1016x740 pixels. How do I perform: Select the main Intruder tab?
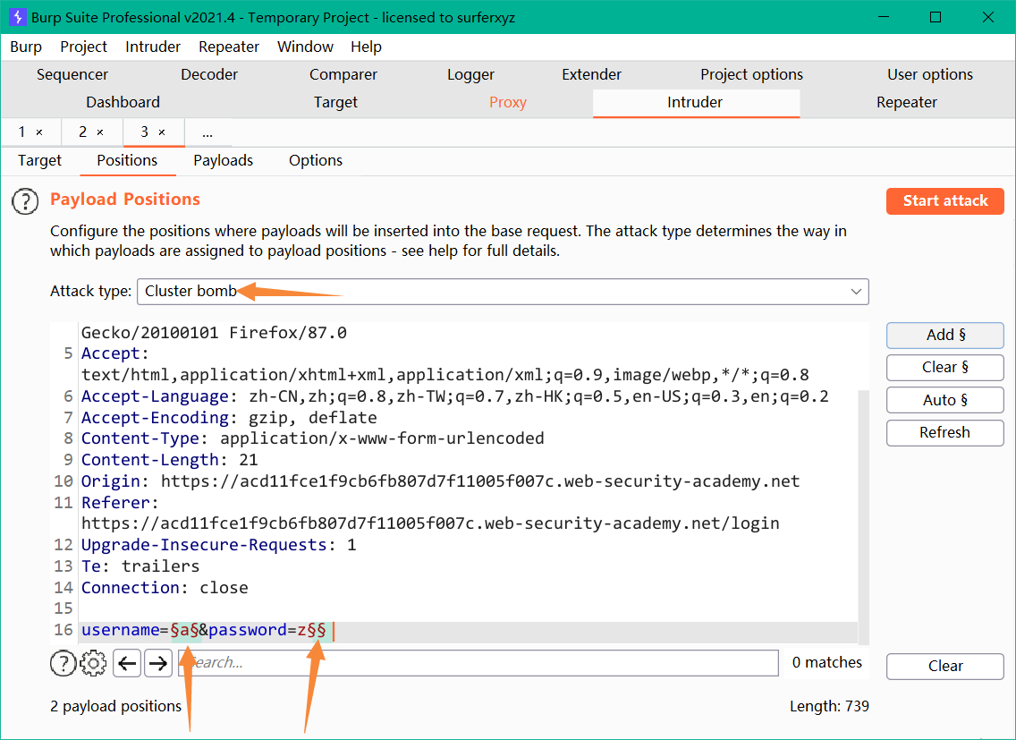[x=695, y=103]
